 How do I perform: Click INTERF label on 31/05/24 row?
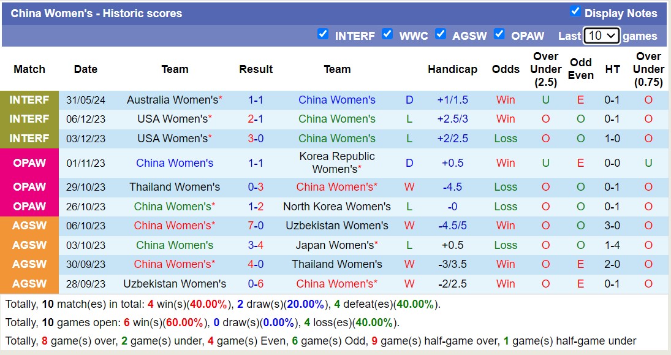29,99
